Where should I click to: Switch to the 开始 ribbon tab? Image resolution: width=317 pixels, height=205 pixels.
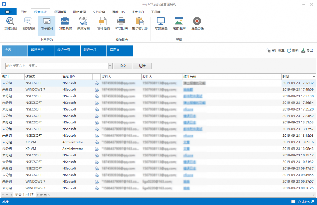point(24,12)
